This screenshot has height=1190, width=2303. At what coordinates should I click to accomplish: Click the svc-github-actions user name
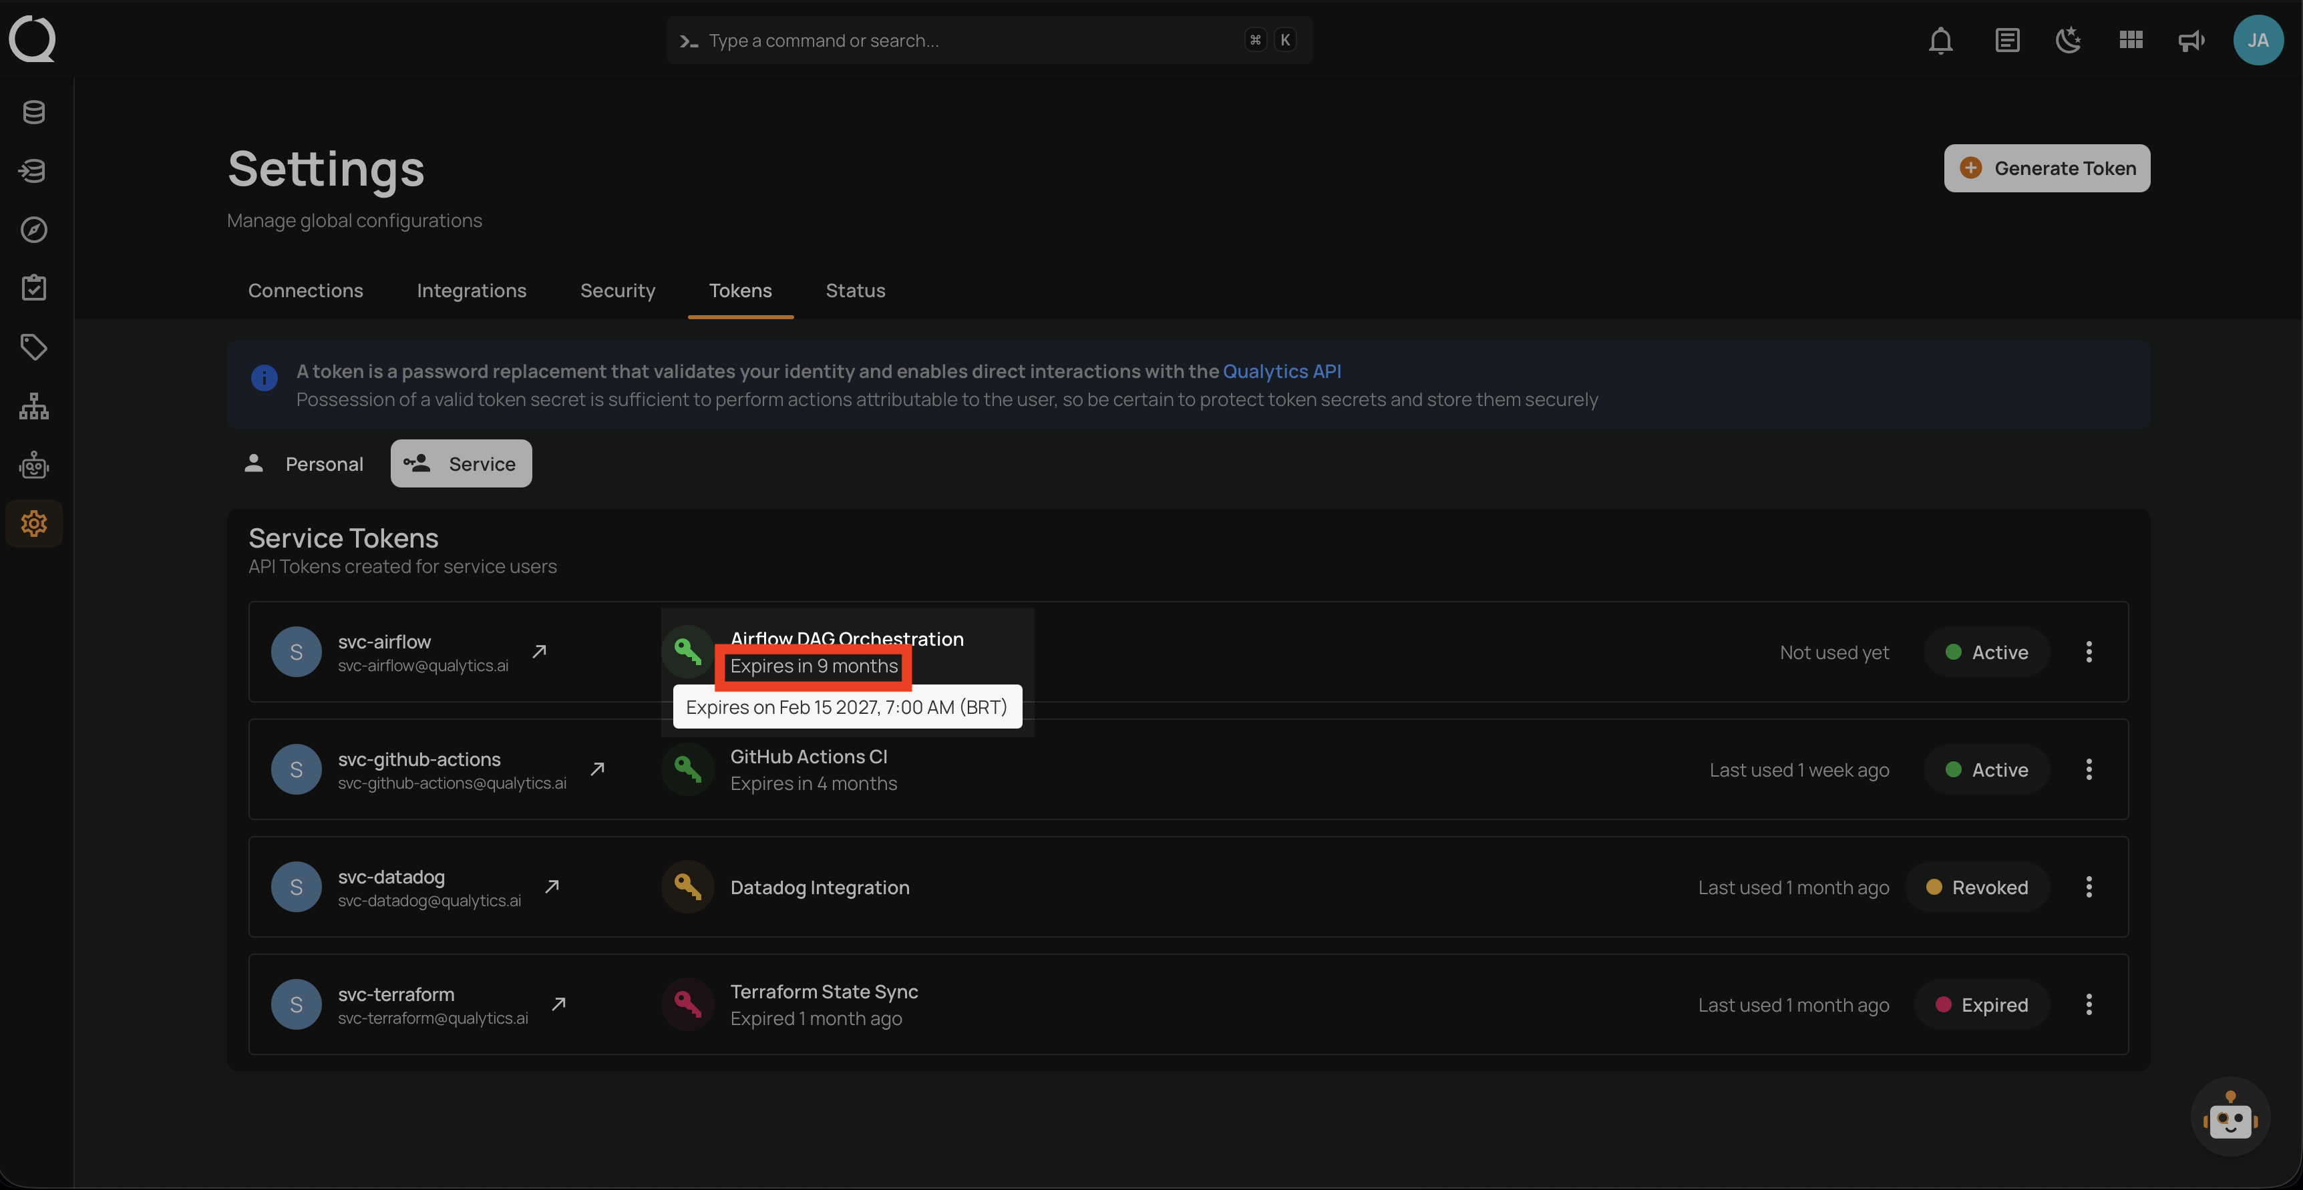419,759
